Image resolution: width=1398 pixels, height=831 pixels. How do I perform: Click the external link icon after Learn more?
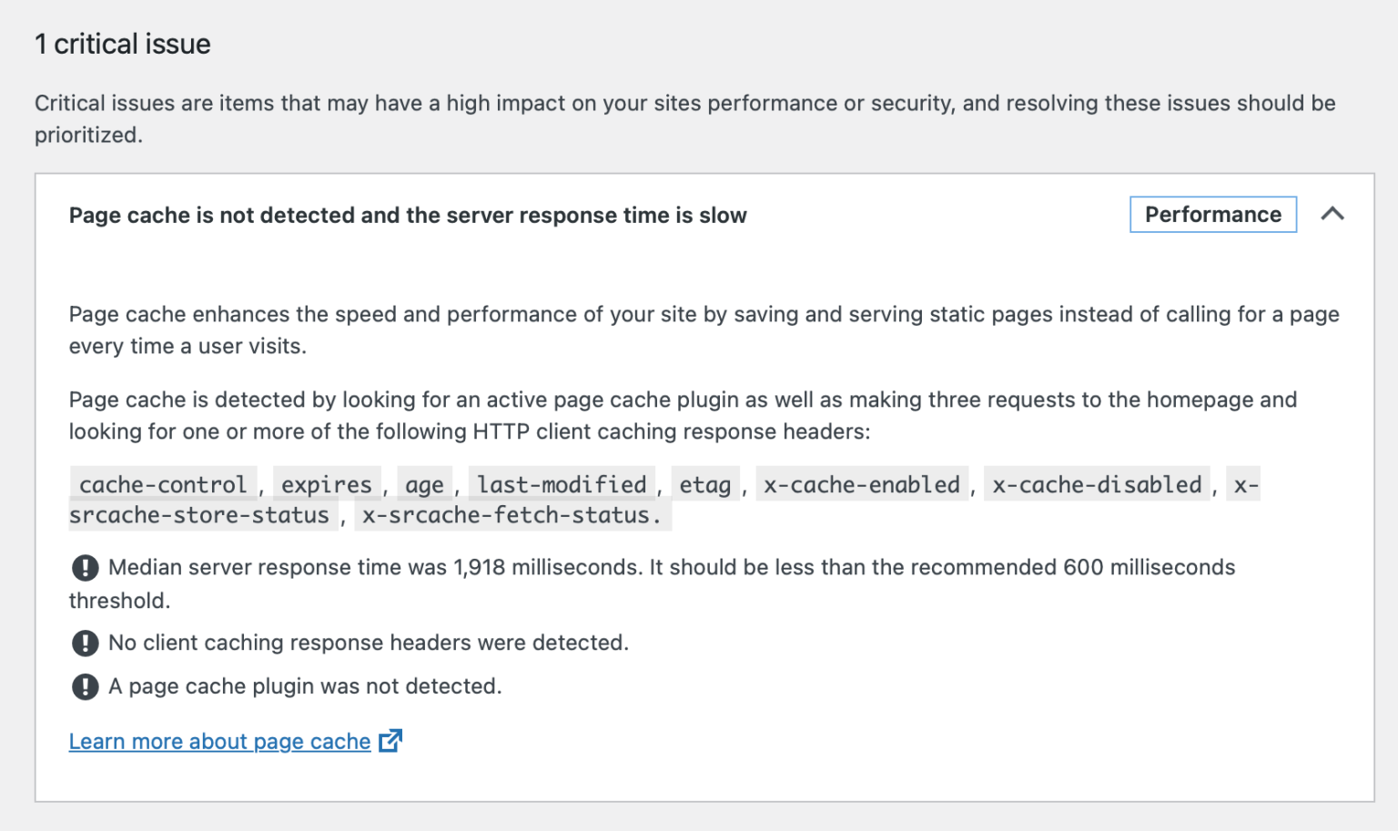pyautogui.click(x=390, y=741)
